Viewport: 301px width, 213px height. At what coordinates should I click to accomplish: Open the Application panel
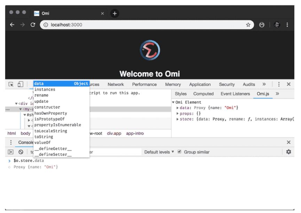coord(200,84)
